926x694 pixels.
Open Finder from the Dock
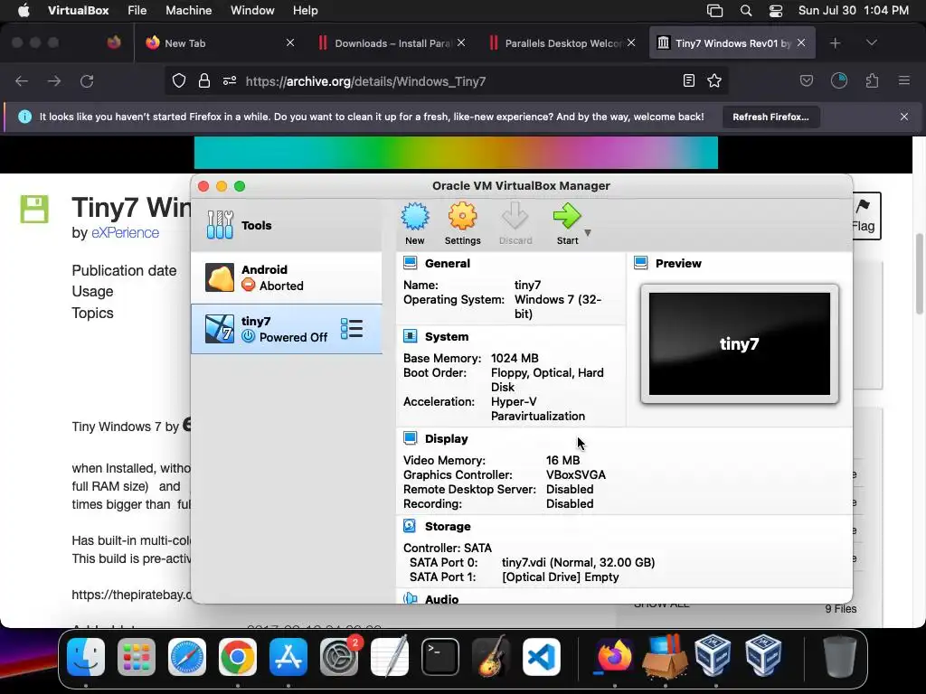pyautogui.click(x=86, y=657)
